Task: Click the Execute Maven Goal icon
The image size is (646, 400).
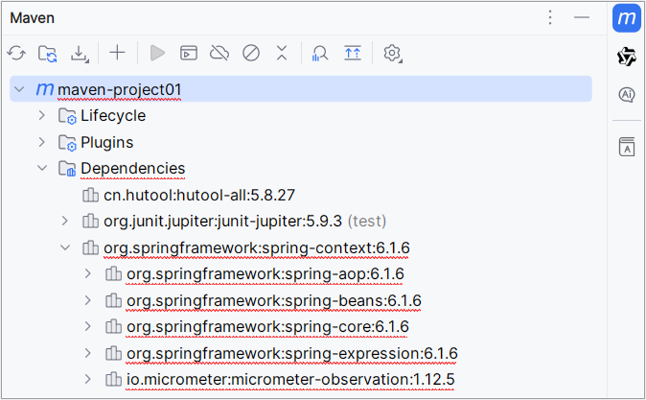Action: [x=188, y=54]
